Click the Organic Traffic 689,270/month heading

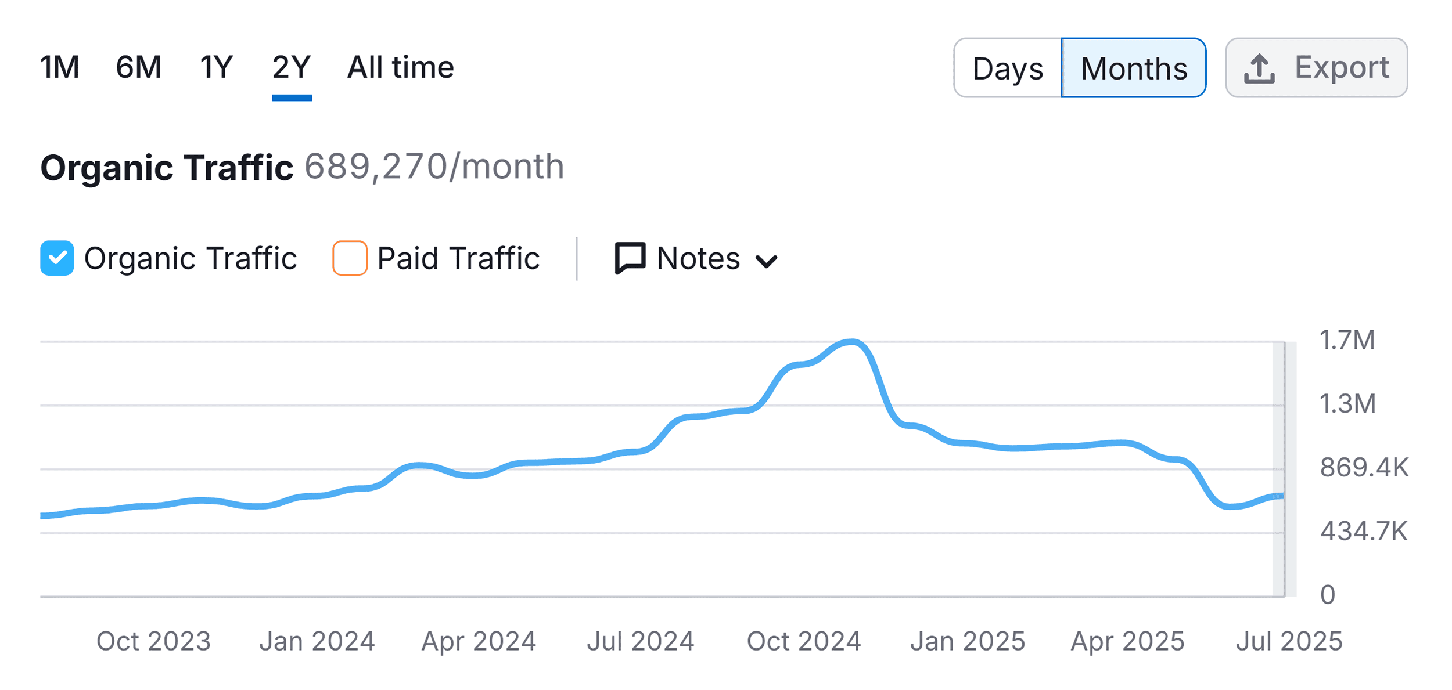pyautogui.click(x=302, y=167)
